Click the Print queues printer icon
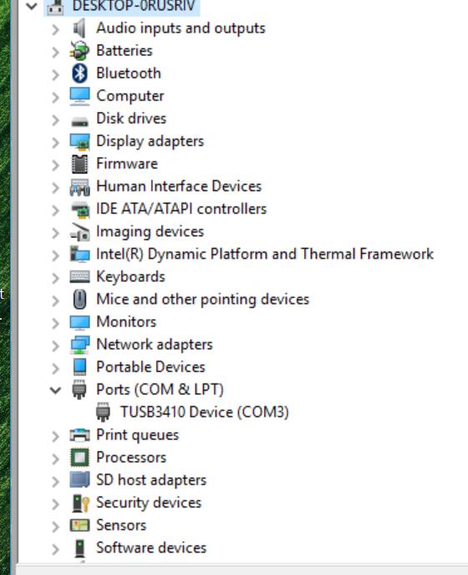Image resolution: width=468 pixels, height=575 pixels. (79, 435)
